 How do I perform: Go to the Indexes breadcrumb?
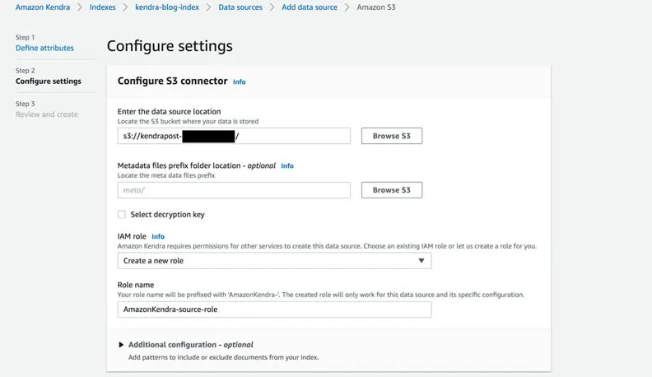click(x=102, y=7)
